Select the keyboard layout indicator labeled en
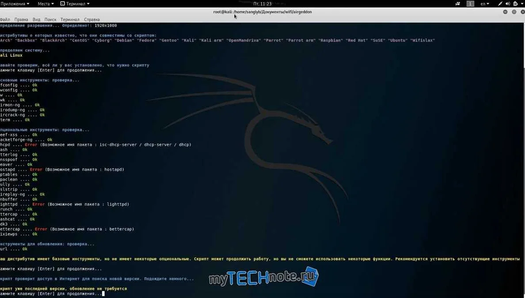Image resolution: width=525 pixels, height=298 pixels. (x=483, y=3)
